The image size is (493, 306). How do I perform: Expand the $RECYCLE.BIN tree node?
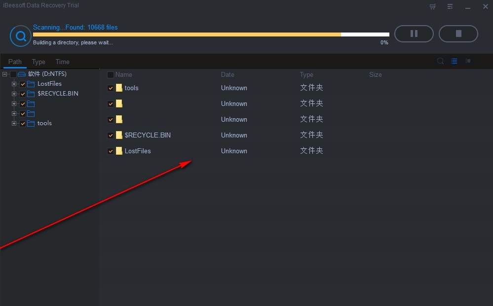14,94
